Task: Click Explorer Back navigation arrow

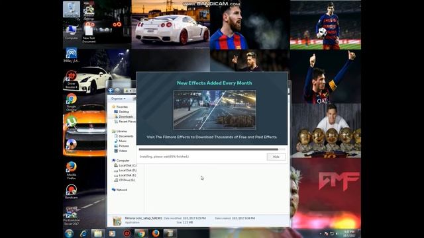Action: tap(111, 91)
